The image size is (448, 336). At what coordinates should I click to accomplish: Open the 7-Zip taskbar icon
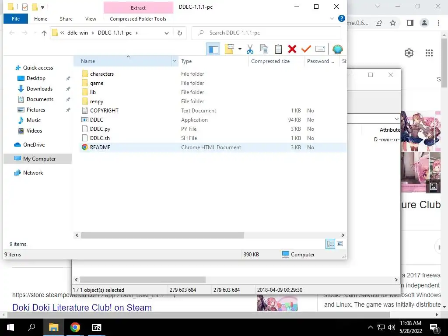[97, 327]
